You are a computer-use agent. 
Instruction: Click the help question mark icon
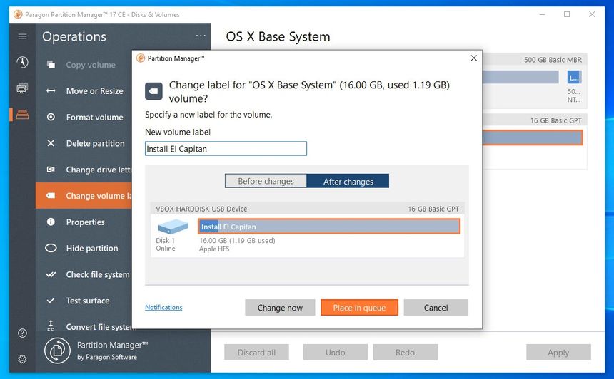tap(22, 333)
